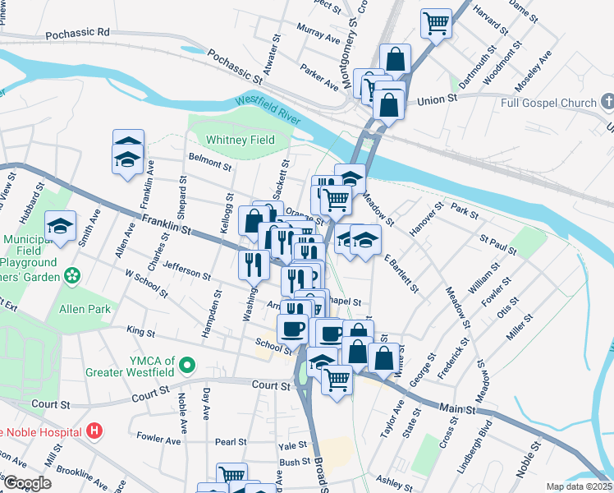The width and height of the screenshot is (614, 493).
Task: Click the Full Gospel Church cross icon
Action: (x=607, y=102)
